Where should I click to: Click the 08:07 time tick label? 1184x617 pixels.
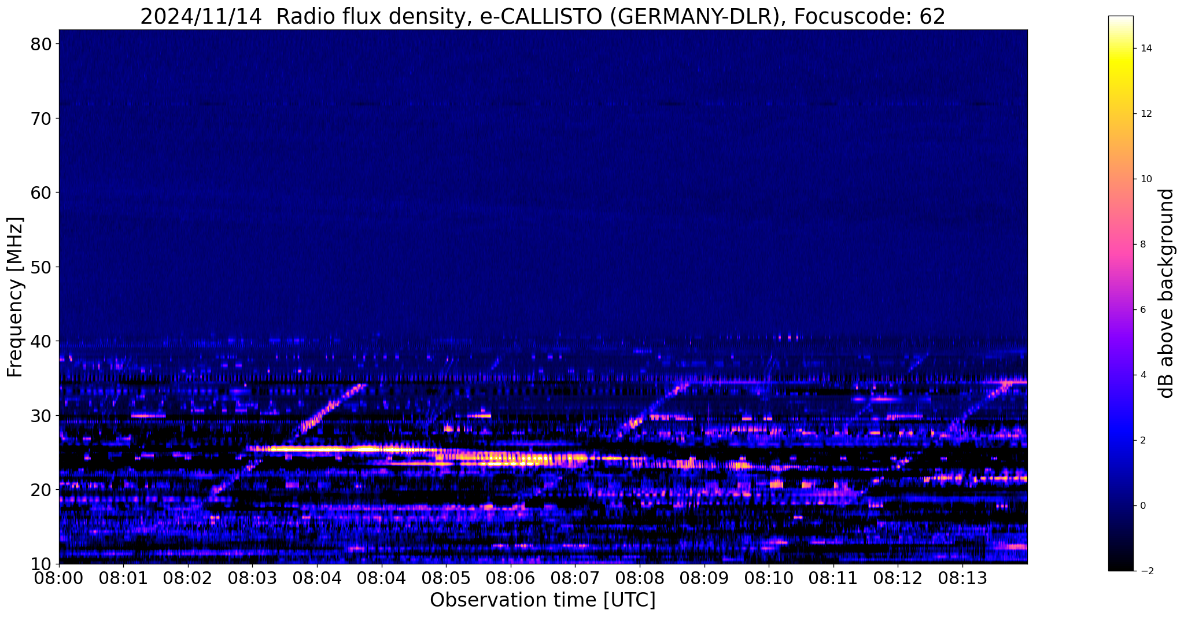pyautogui.click(x=576, y=578)
